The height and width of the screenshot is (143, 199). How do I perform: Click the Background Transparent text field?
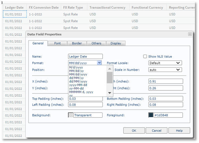pos(88,115)
